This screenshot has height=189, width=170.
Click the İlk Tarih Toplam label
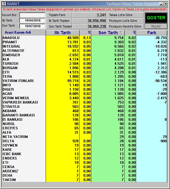59,21
